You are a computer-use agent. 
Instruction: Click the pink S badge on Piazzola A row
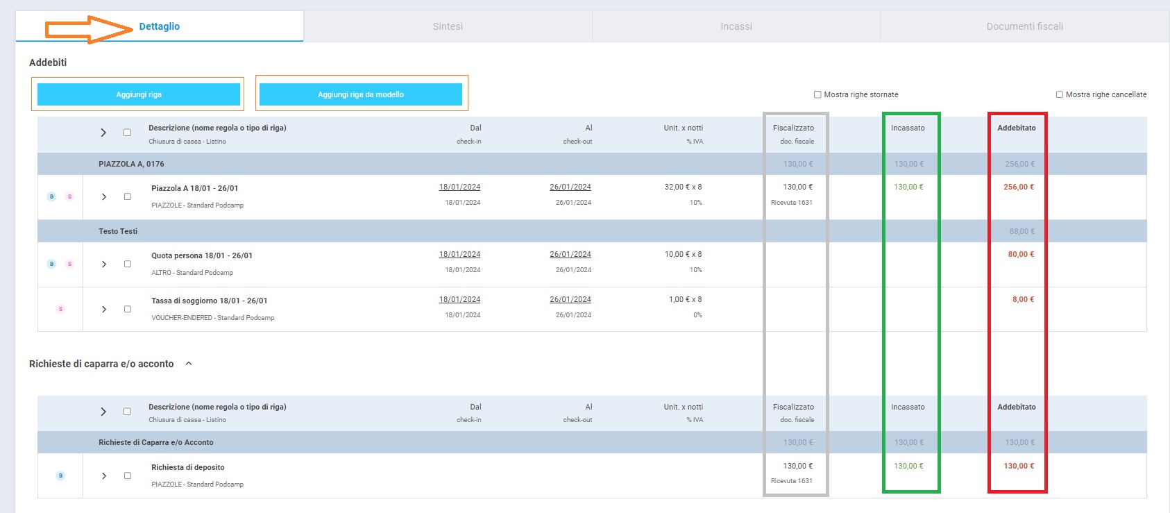tap(69, 196)
